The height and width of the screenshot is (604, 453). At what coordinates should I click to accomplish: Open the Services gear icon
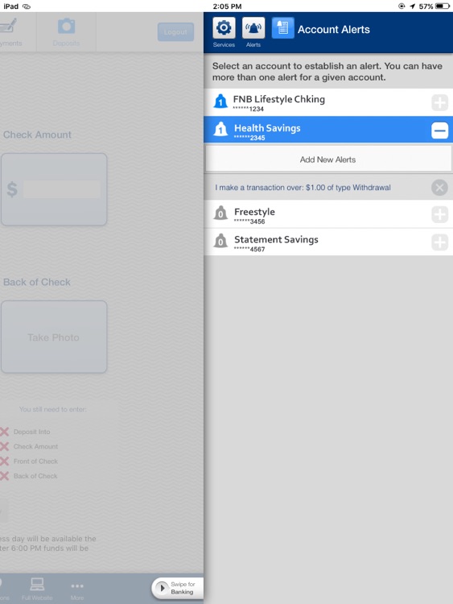tap(224, 28)
